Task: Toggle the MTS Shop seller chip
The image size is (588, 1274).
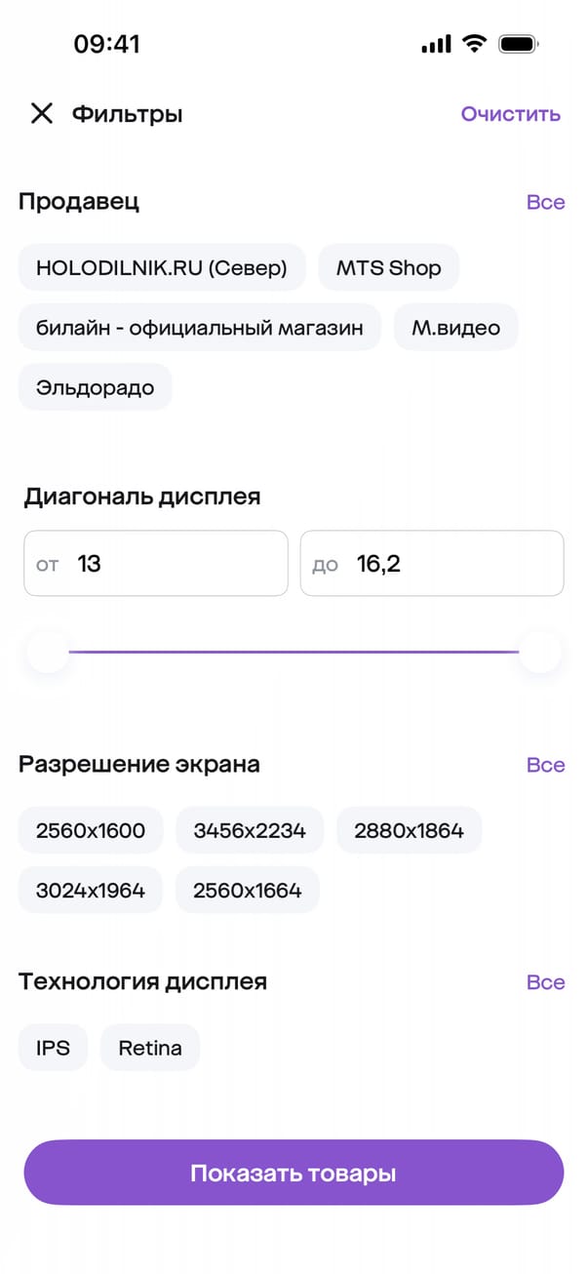Action: 388,267
